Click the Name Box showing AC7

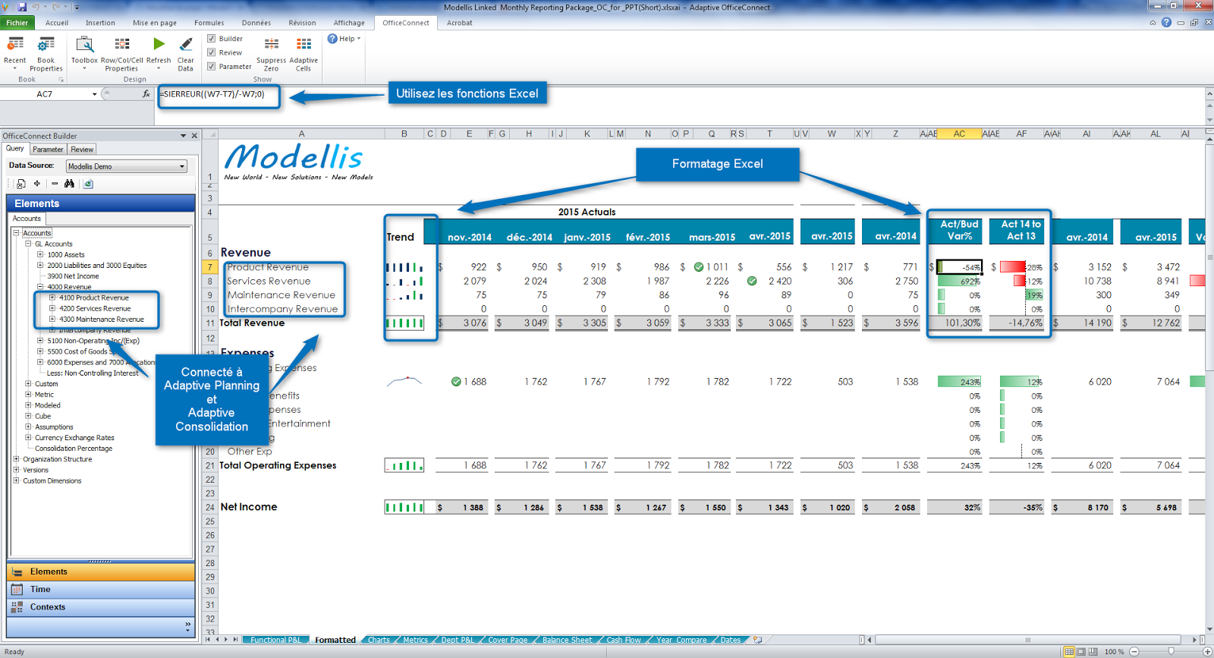pos(45,94)
